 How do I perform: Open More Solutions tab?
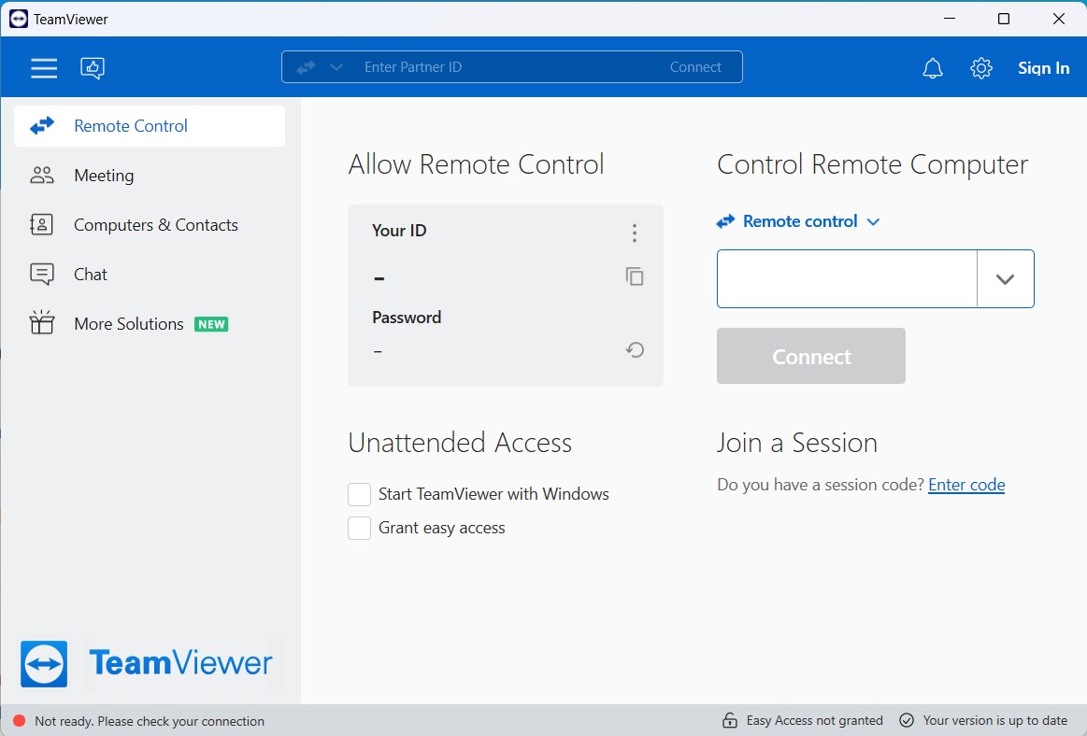click(x=149, y=324)
